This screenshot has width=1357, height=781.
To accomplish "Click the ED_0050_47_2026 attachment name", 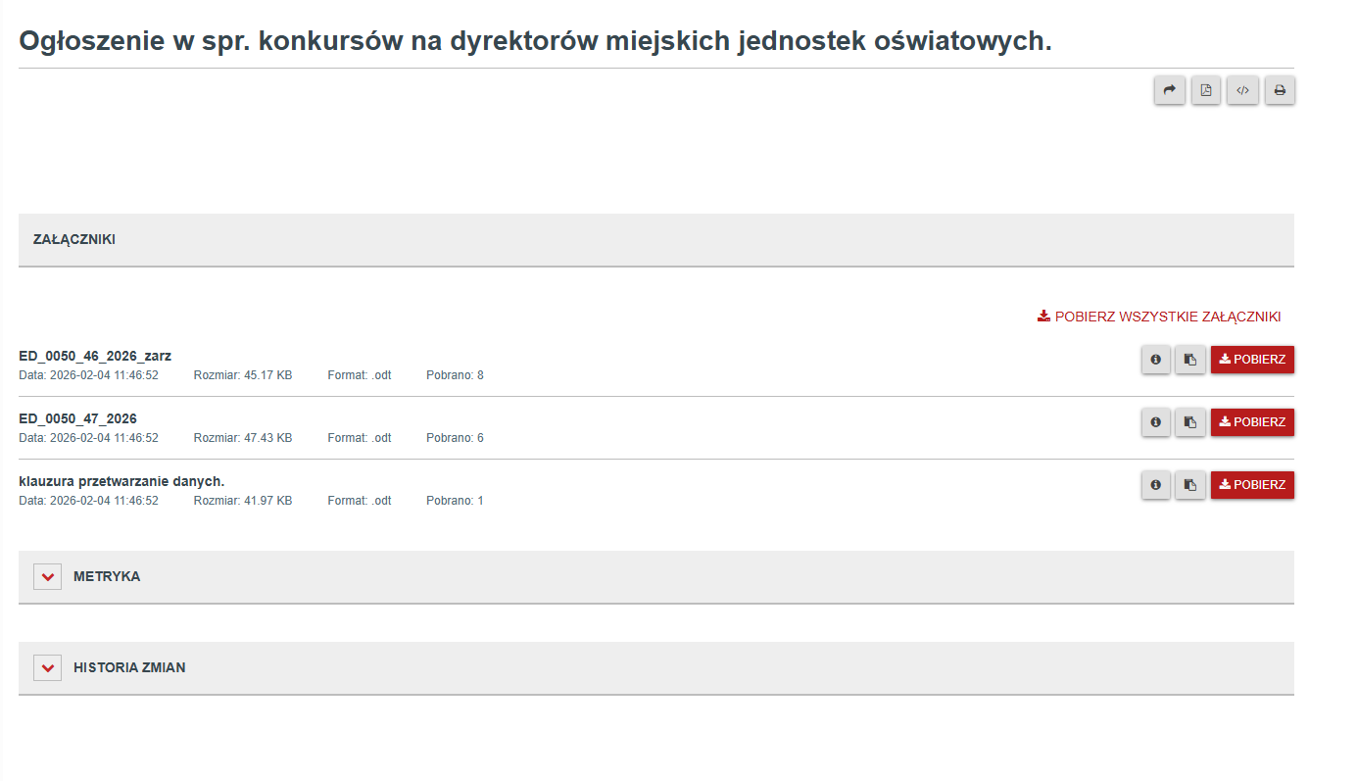I will coord(77,418).
